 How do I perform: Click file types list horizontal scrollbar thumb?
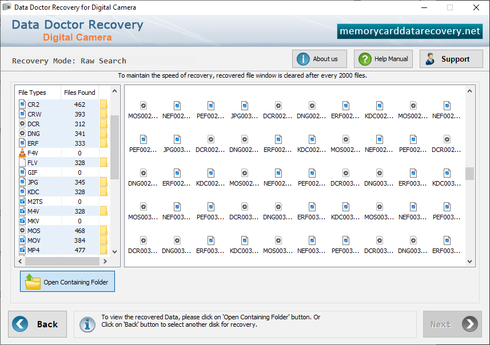(x=62, y=262)
